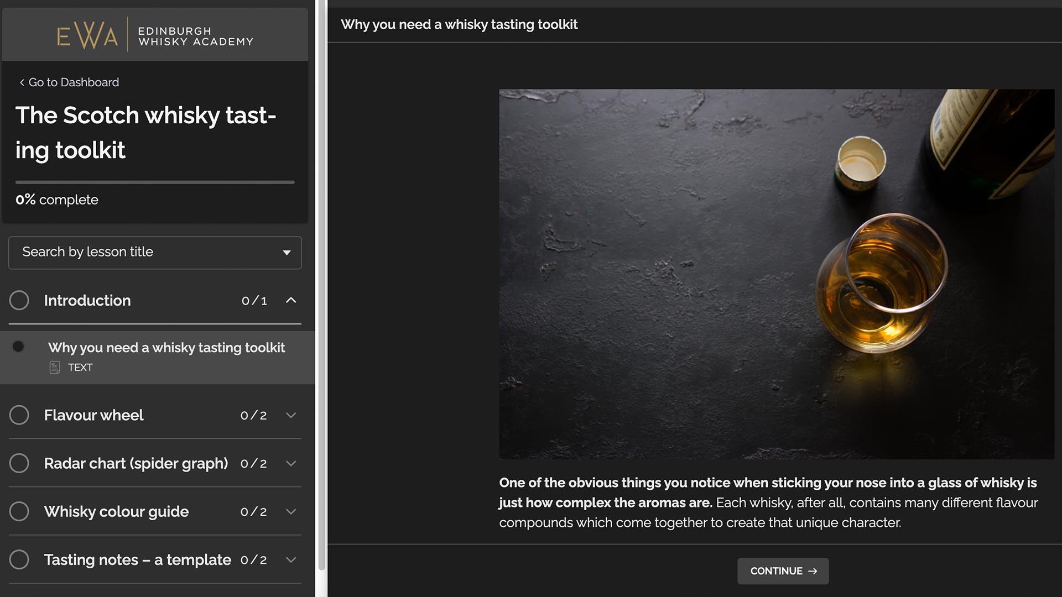Click the back chevron beside Go to Dashboard
Screen dimensions: 1062x597
22,82
